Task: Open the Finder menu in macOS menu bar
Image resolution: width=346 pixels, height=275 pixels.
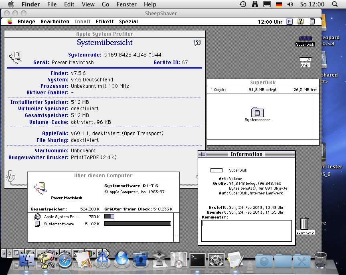Action: click(x=31, y=4)
